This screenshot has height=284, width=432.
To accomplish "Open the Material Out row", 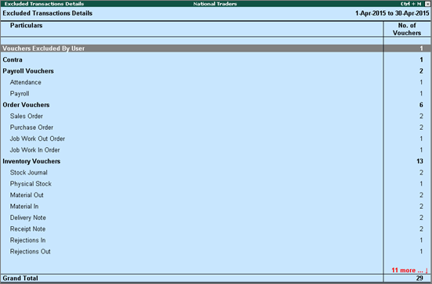I will [216, 196].
